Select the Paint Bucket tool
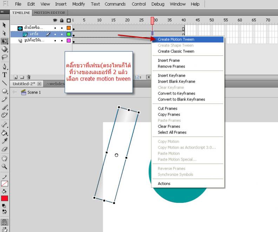Viewport: 278px width, 232px height. 4,133
